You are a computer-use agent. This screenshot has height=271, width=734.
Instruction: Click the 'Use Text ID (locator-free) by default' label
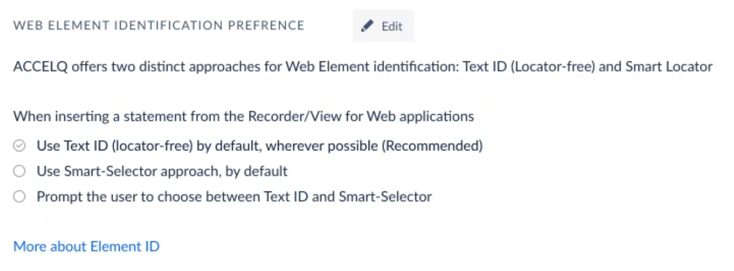click(260, 146)
